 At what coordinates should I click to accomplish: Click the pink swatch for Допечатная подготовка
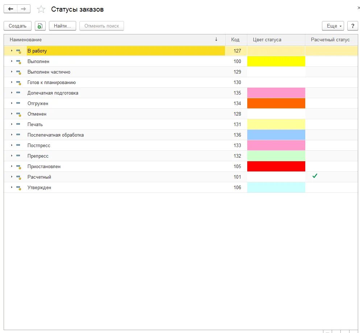point(276,93)
